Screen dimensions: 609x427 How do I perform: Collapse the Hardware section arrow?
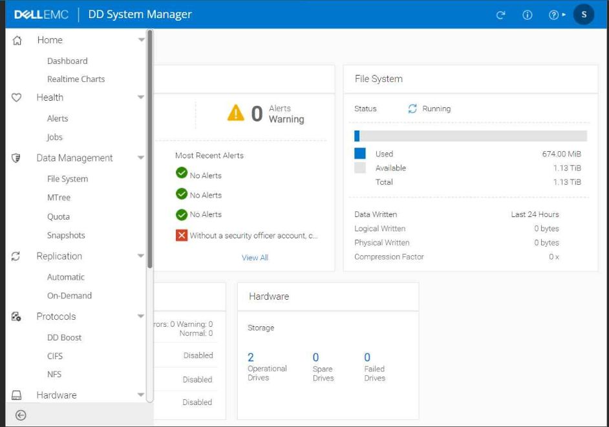141,395
